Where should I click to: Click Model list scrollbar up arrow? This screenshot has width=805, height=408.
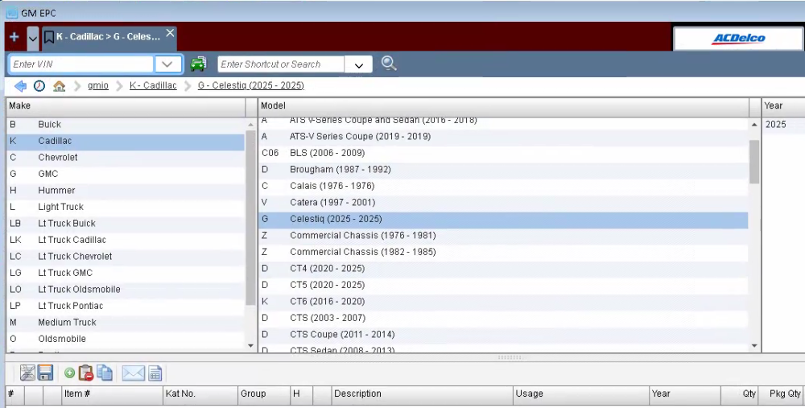(754, 124)
